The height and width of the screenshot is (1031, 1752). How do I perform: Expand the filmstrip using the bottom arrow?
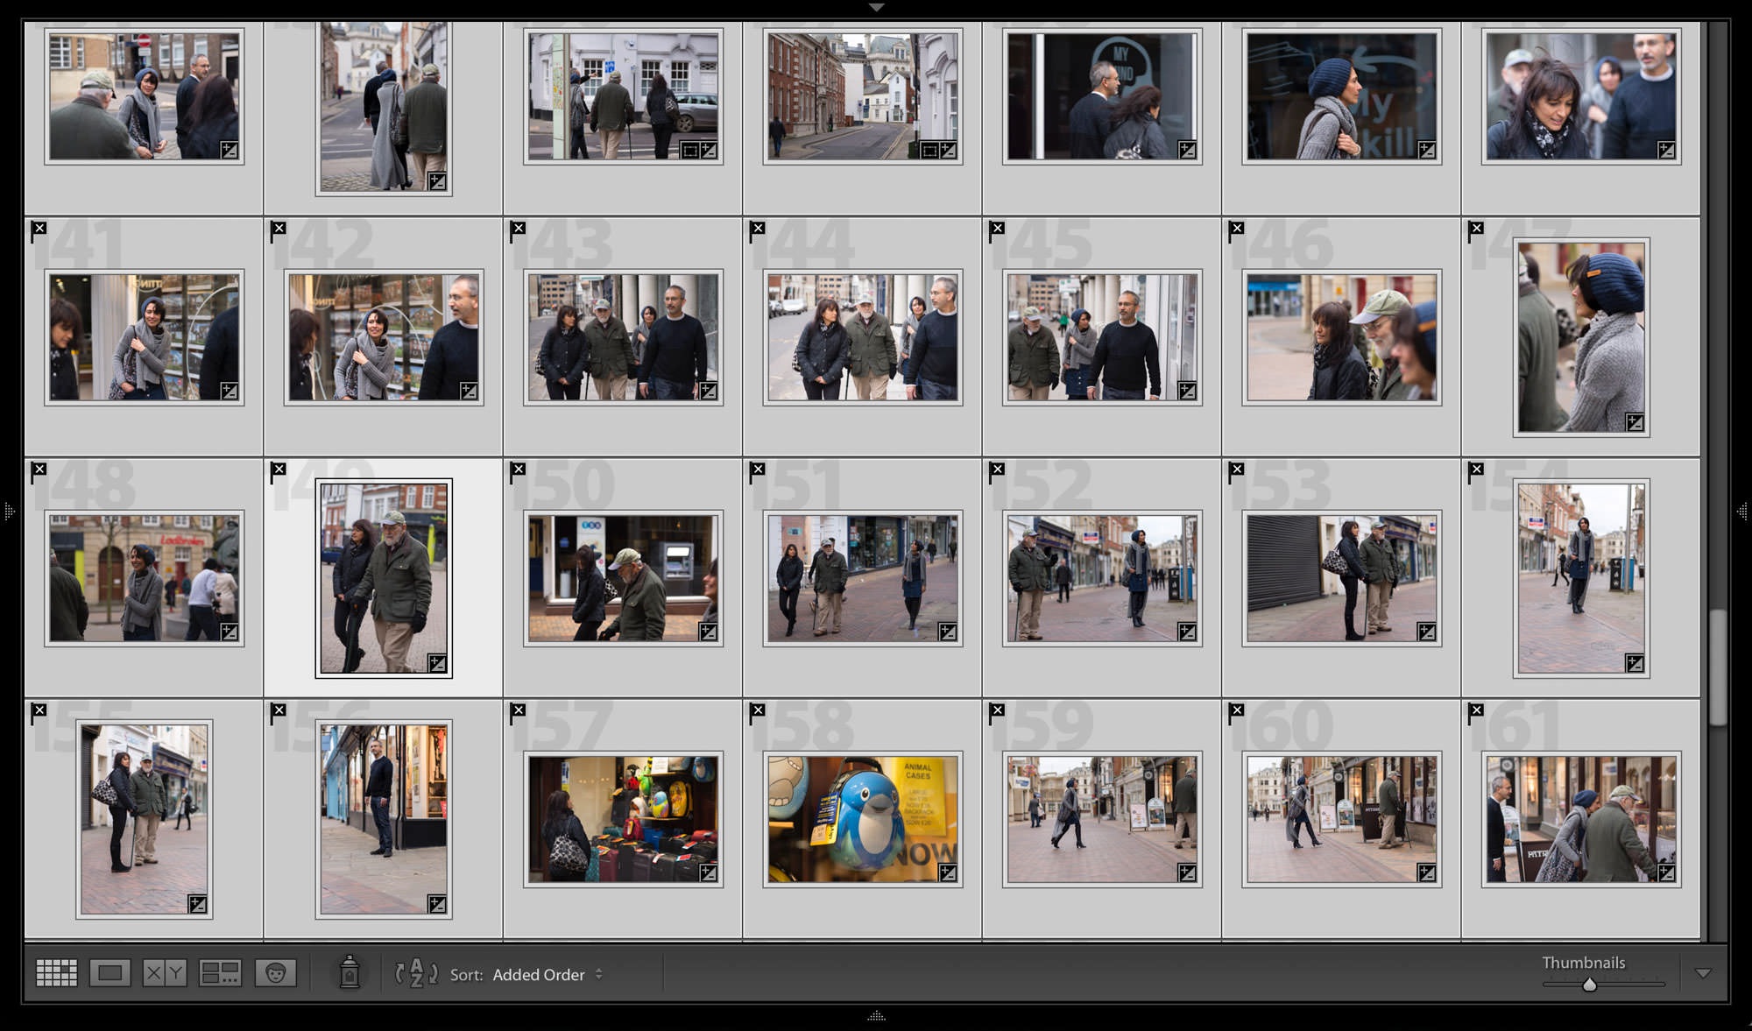pyautogui.click(x=877, y=1016)
